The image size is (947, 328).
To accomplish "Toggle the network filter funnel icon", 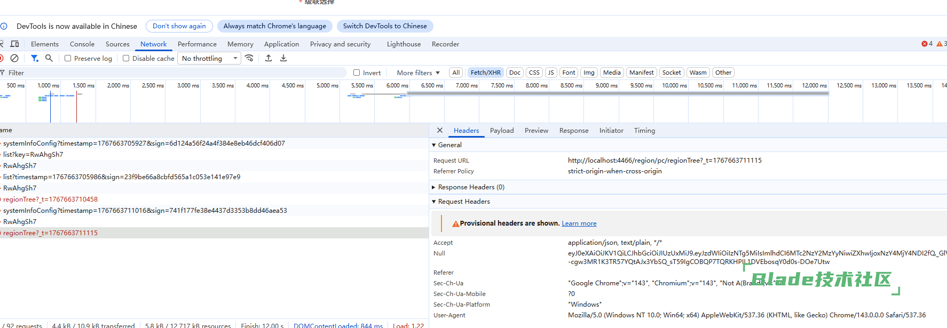I will click(x=34, y=58).
